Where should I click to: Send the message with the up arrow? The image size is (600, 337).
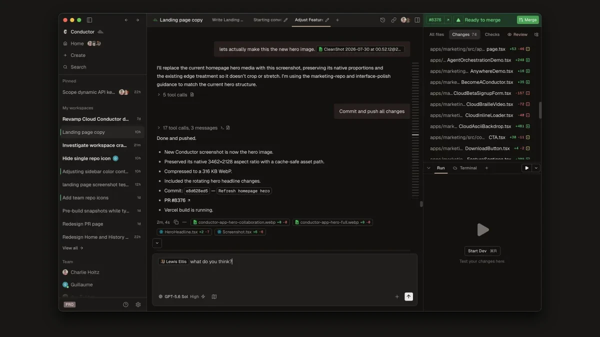[408, 297]
